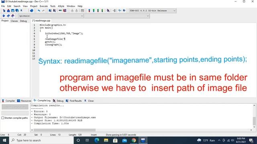Screen dimensions: 257x144
Task: Click the compile log vertical scrollbar thumb
Action: click(254, 121)
